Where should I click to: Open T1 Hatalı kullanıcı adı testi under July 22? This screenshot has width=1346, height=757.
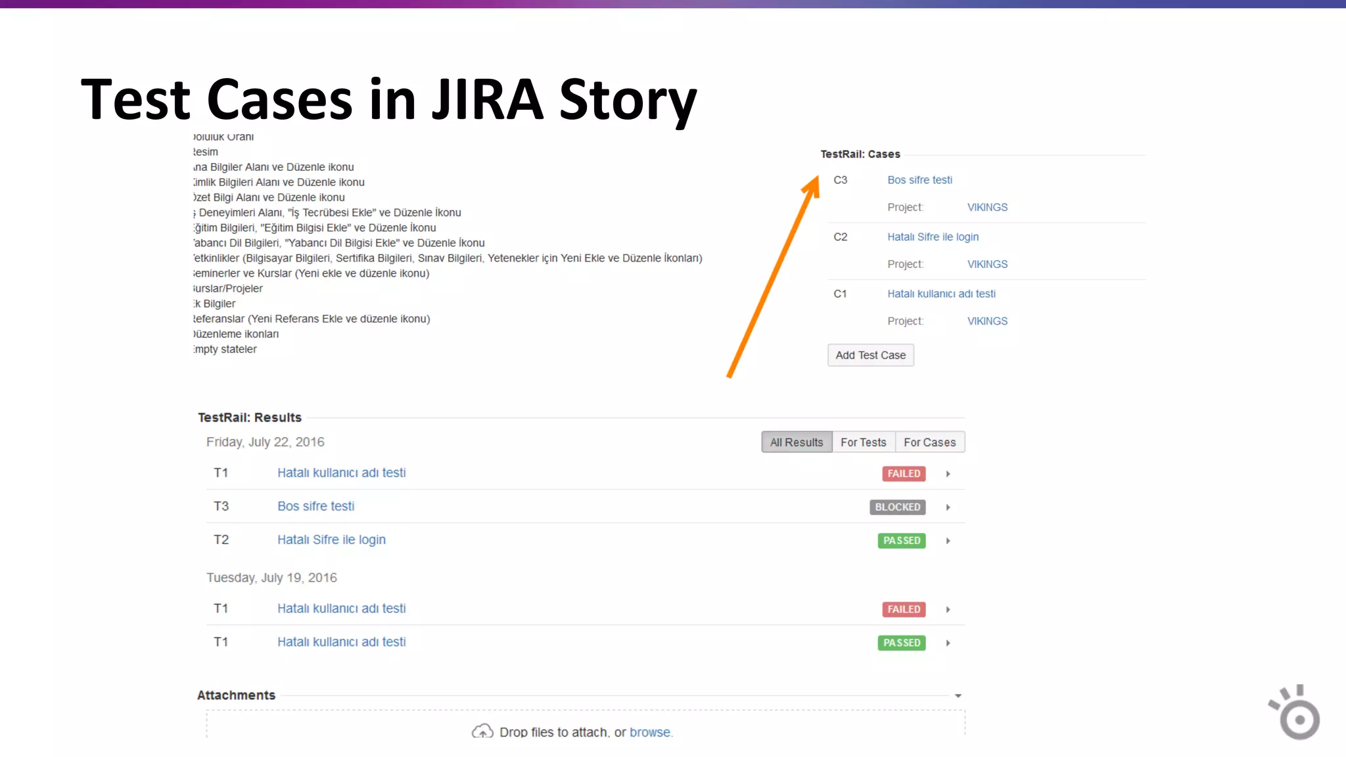coord(341,472)
